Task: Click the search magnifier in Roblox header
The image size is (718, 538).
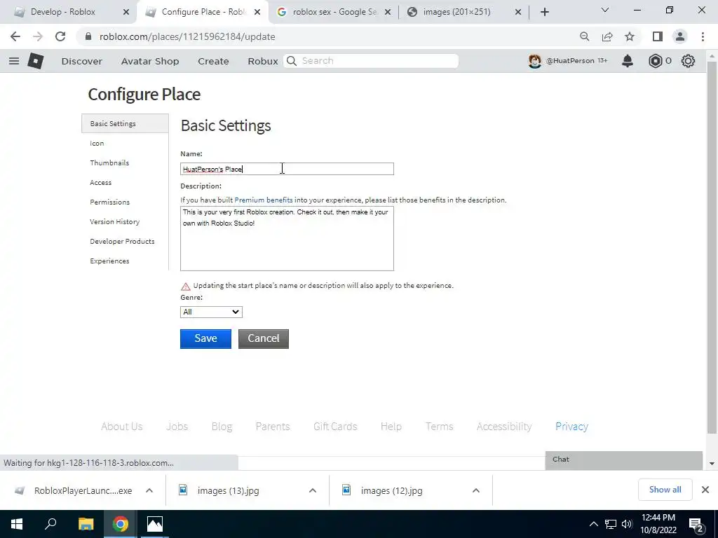Action: pyautogui.click(x=292, y=61)
